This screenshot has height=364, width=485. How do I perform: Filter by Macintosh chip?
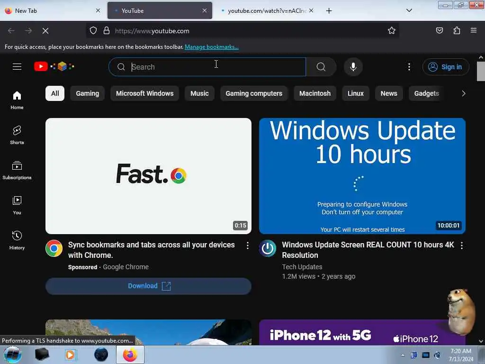pyautogui.click(x=315, y=93)
